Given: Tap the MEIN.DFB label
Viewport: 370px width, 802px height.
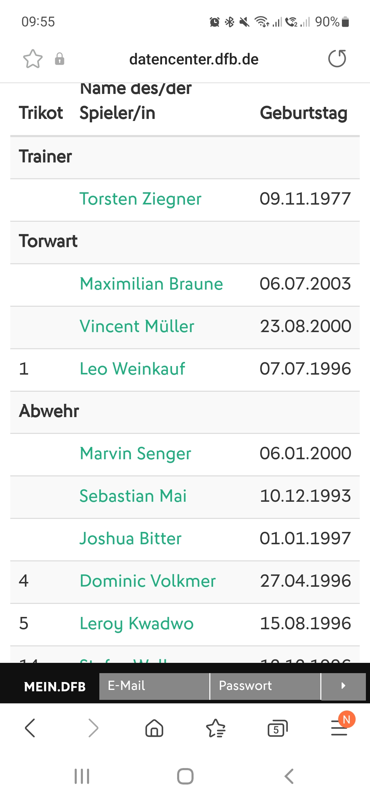Looking at the screenshot, I should coord(55,686).
